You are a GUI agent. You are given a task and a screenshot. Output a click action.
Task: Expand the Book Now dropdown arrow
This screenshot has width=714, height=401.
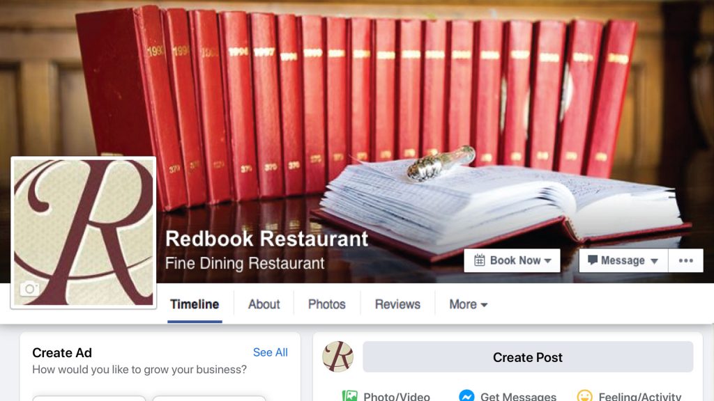(548, 261)
